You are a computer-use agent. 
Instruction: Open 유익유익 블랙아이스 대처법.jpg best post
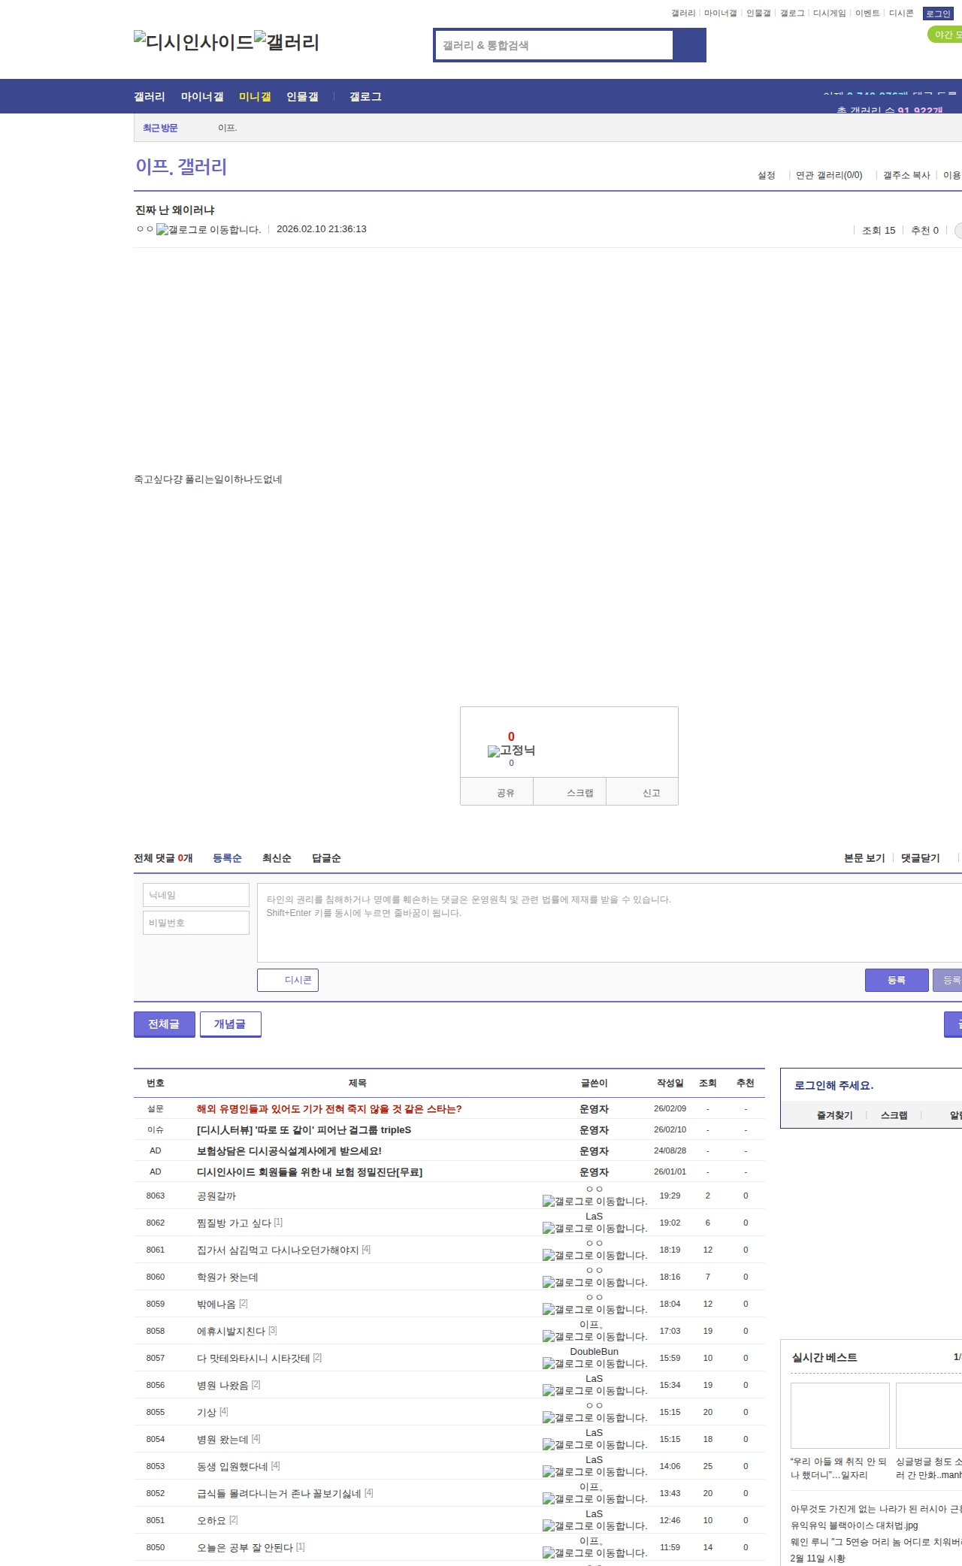click(855, 1526)
